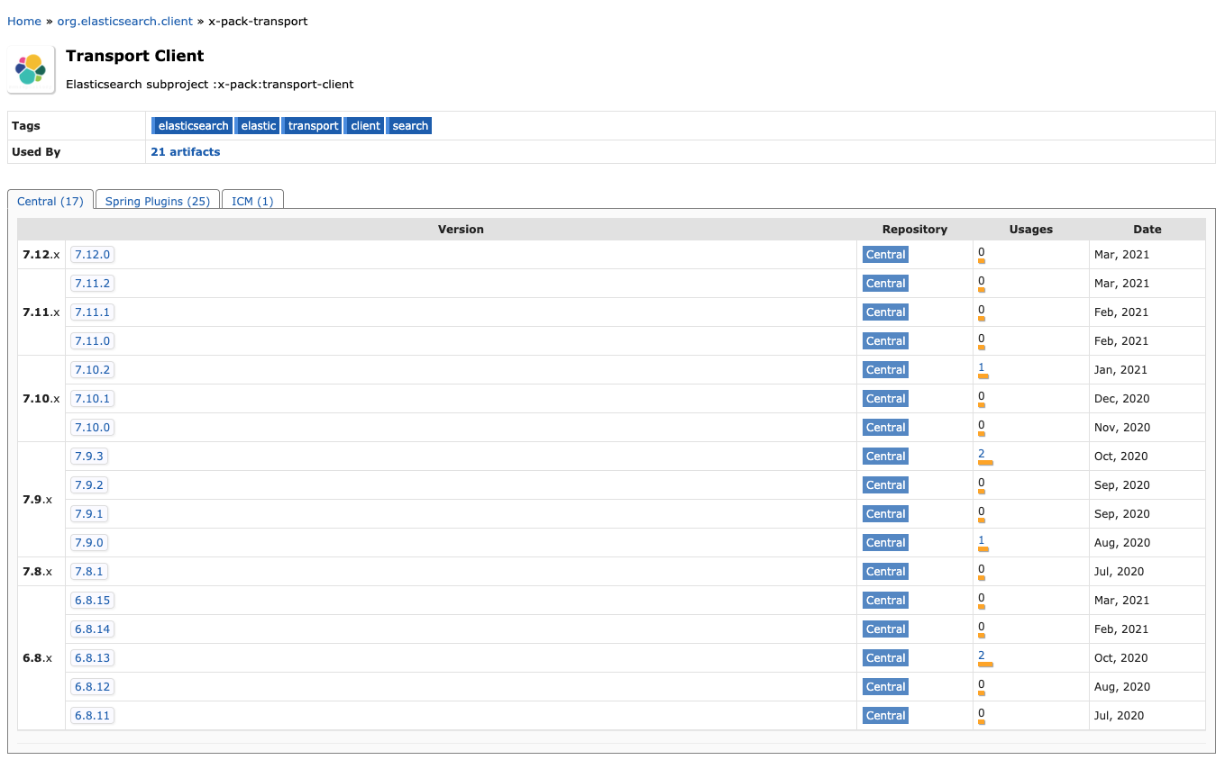Open version 7.9.3
Screen dimensions: 1225x760
(x=89, y=457)
